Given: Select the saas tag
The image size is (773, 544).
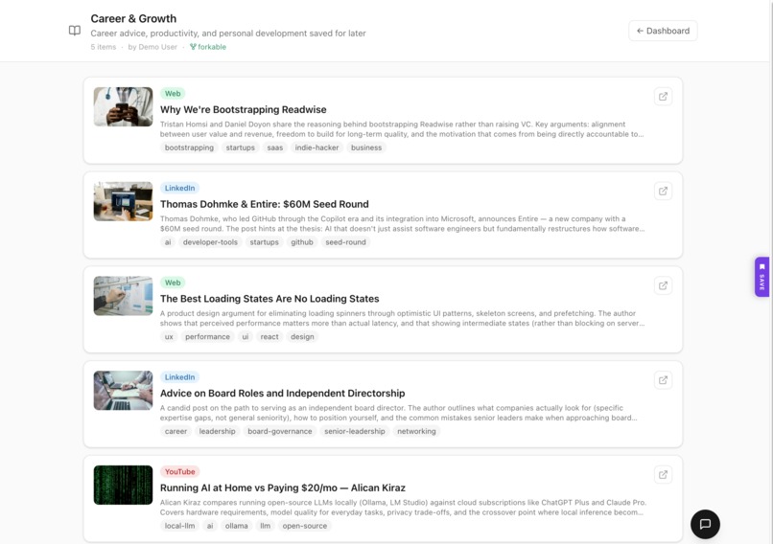Looking at the screenshot, I should pos(275,147).
